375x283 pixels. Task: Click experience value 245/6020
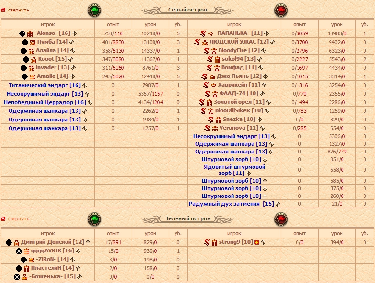(113, 76)
